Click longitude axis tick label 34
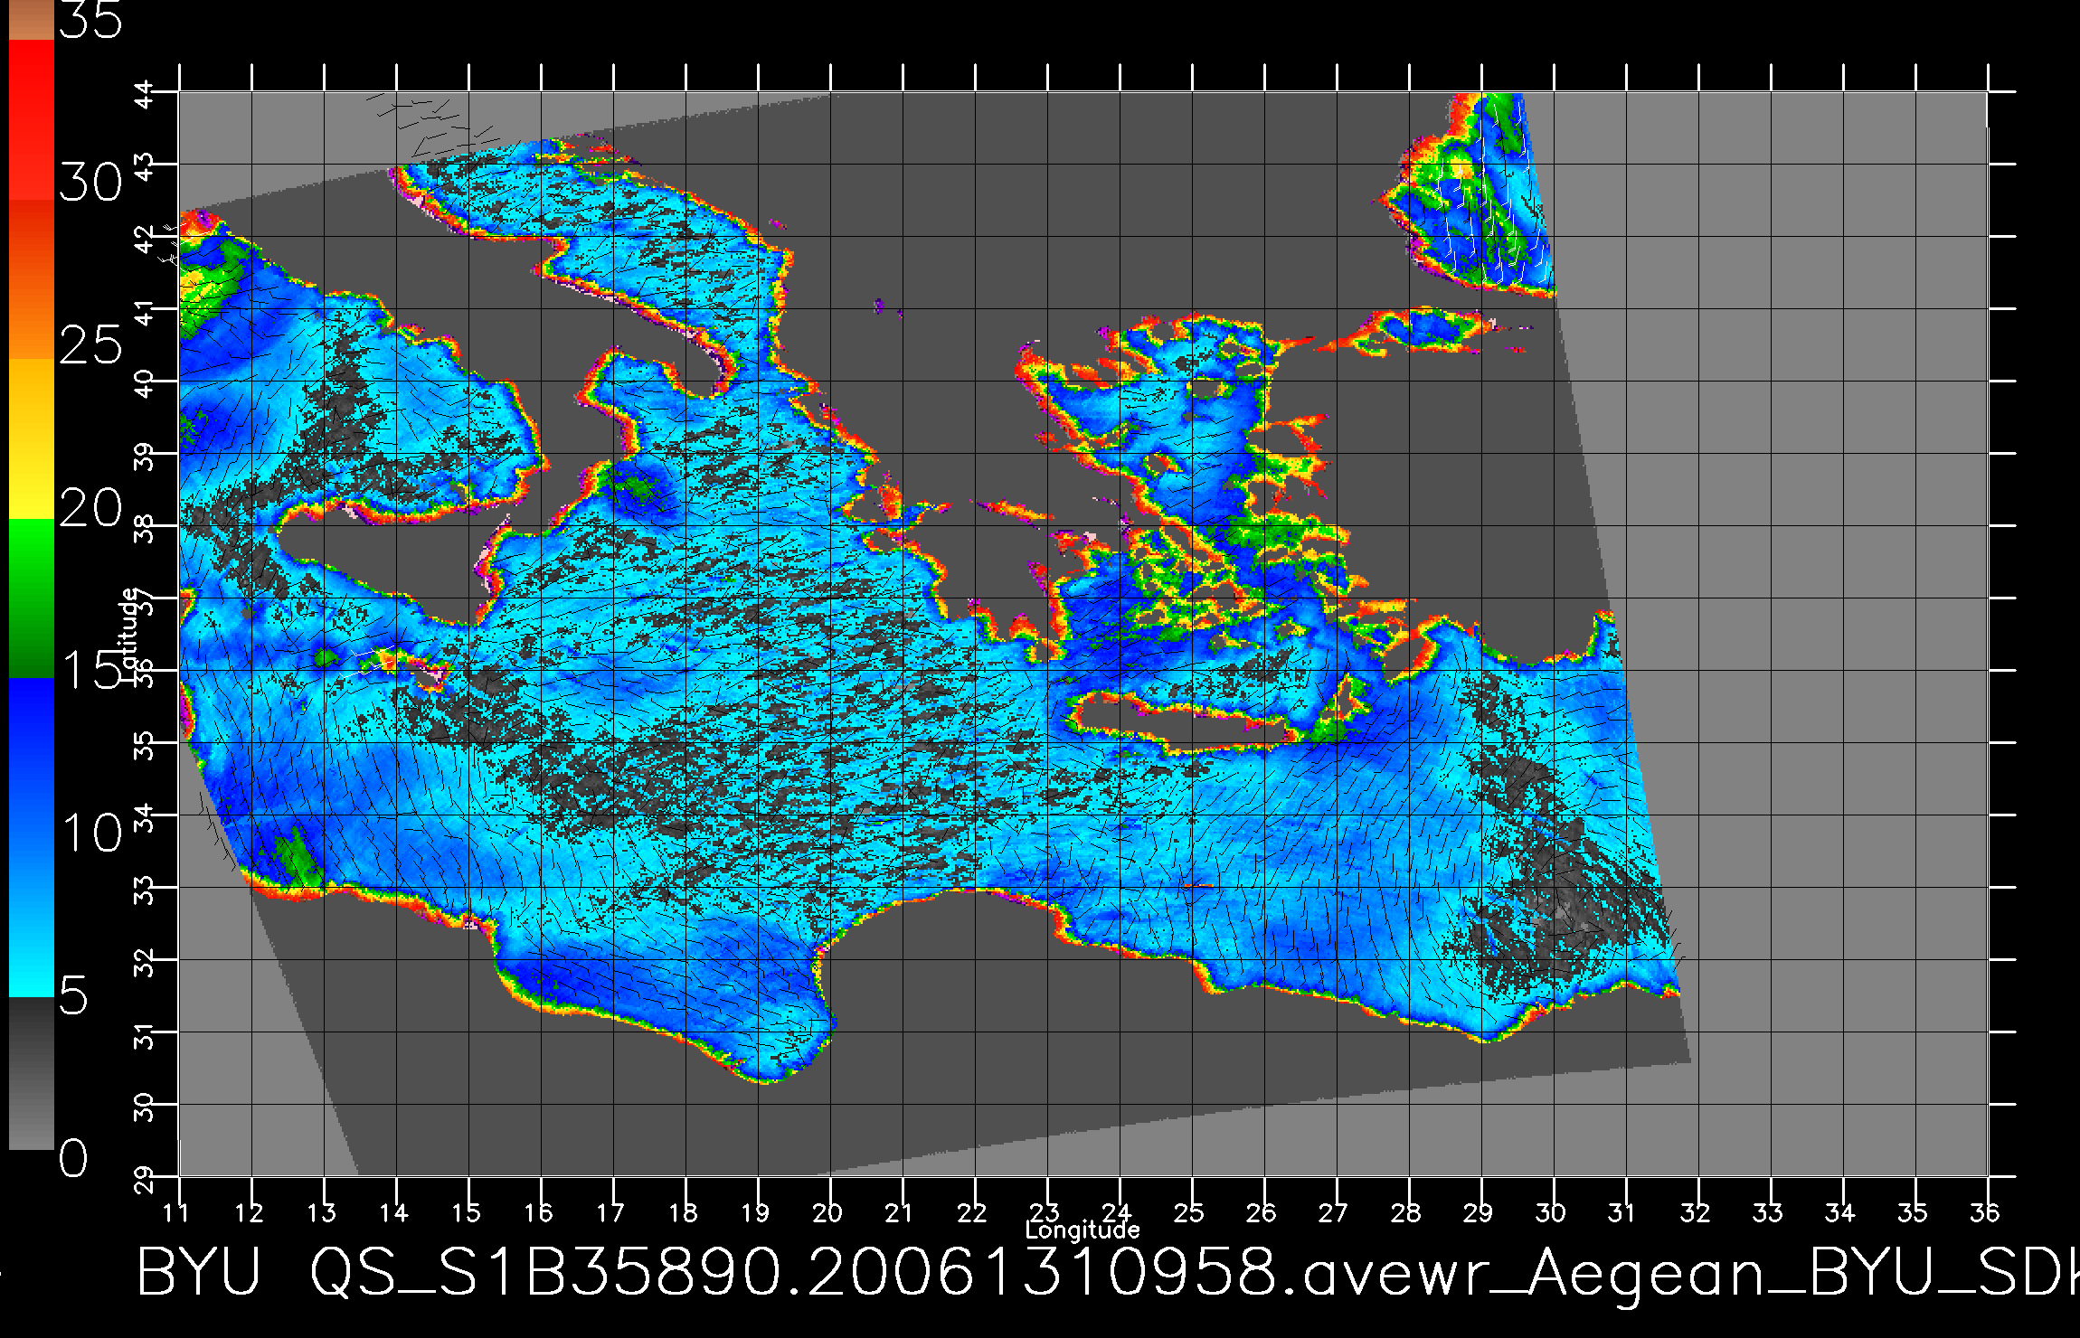Image resolution: width=2080 pixels, height=1338 pixels. pos(1840,1212)
